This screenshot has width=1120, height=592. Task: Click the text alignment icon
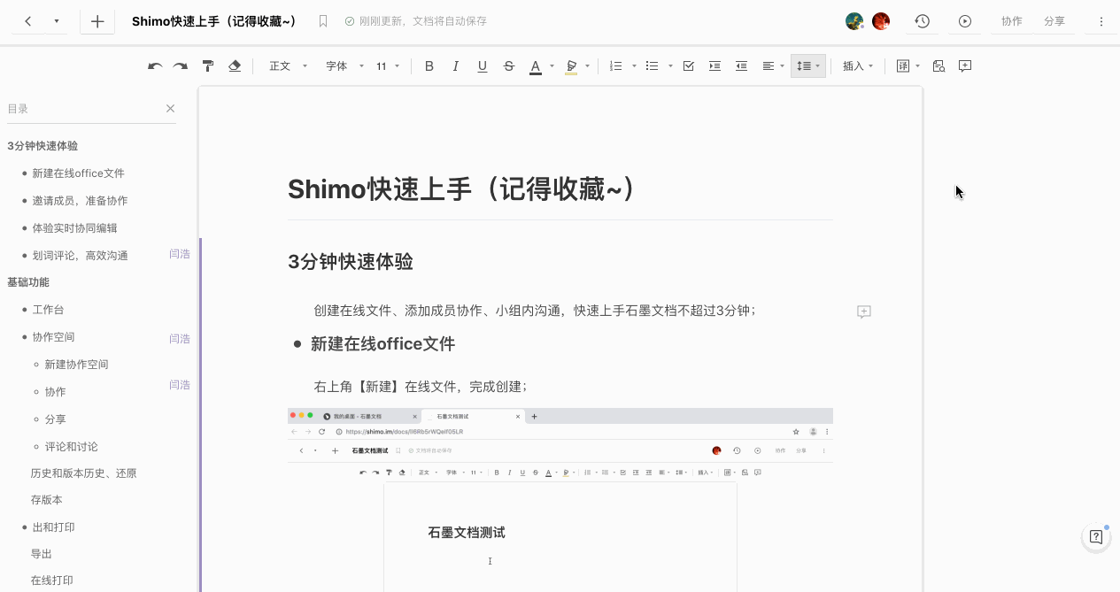769,66
